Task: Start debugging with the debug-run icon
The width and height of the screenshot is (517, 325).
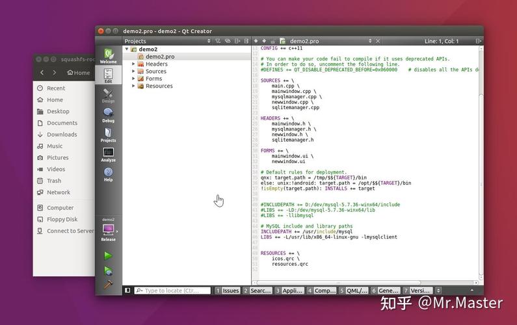Action: 108,270
